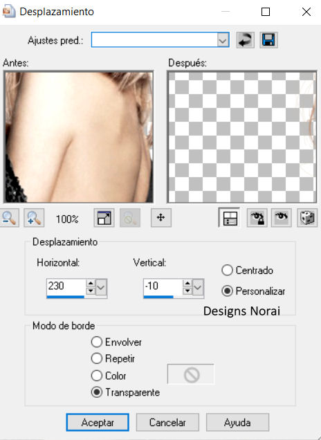Image resolution: width=321 pixels, height=440 pixels.
Task: Expand the Horizontal value dropdown arrow
Action: point(101,287)
